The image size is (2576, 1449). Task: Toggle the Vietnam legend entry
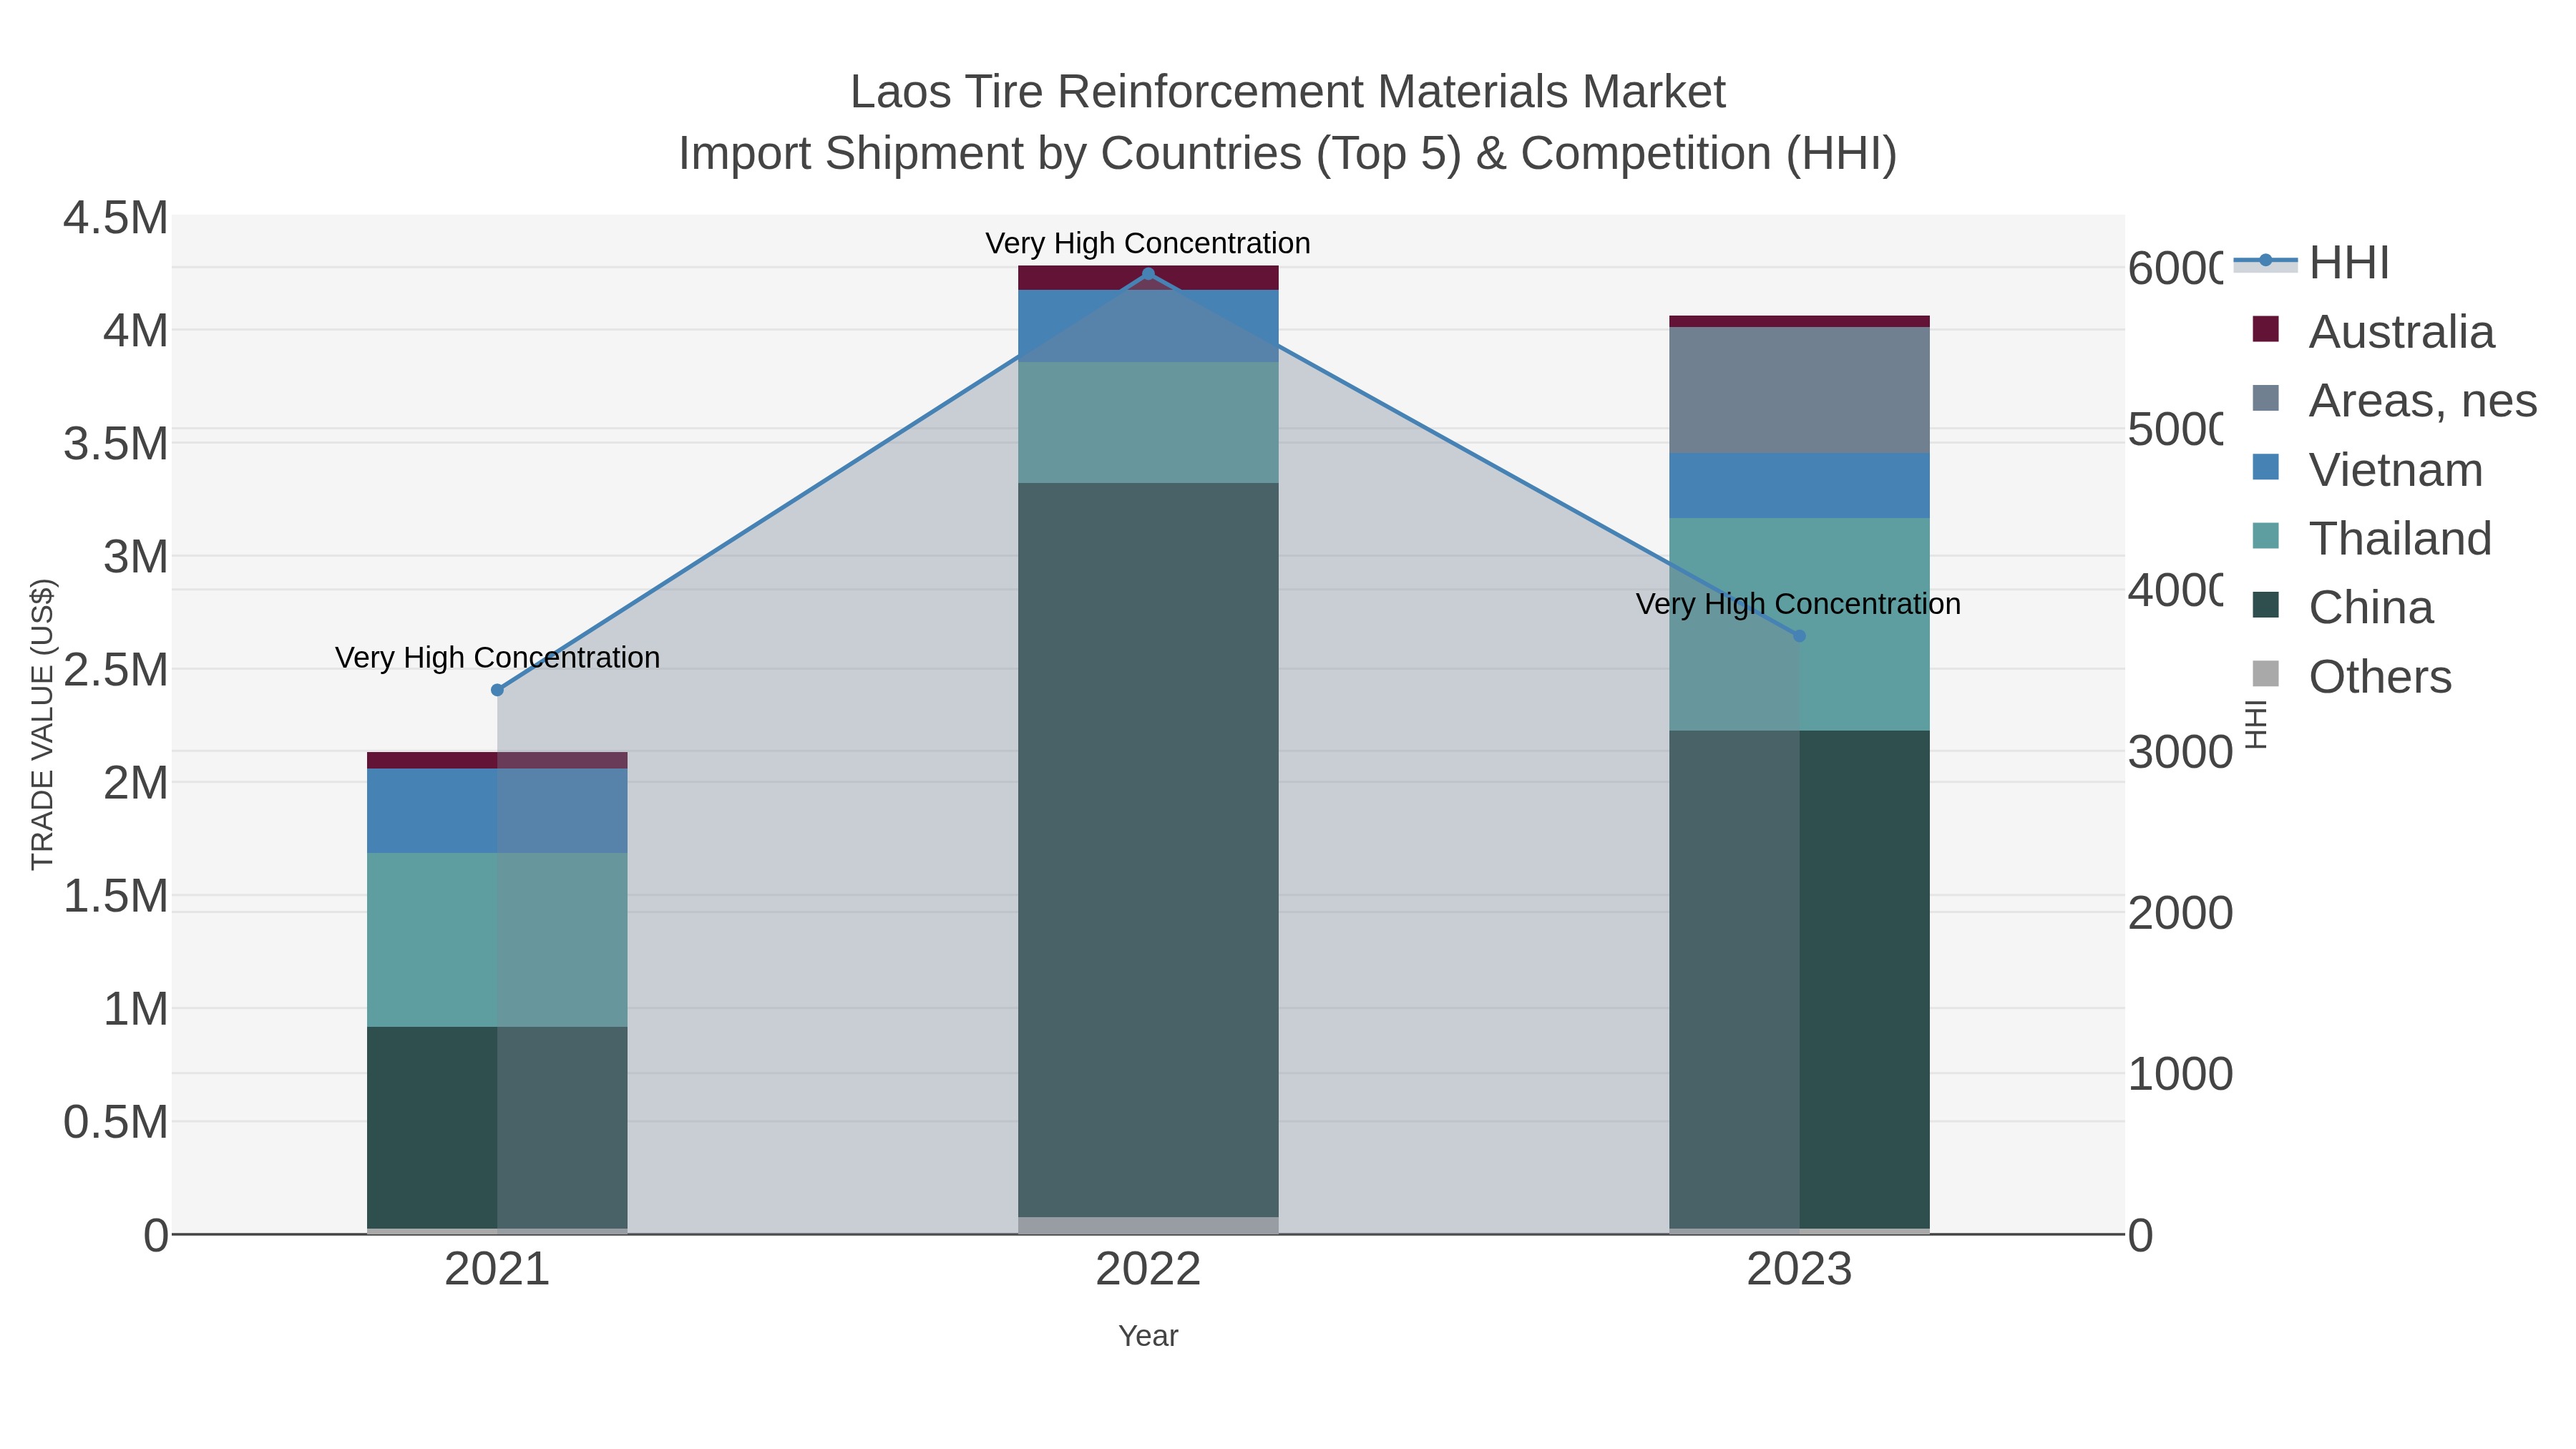pos(2367,470)
